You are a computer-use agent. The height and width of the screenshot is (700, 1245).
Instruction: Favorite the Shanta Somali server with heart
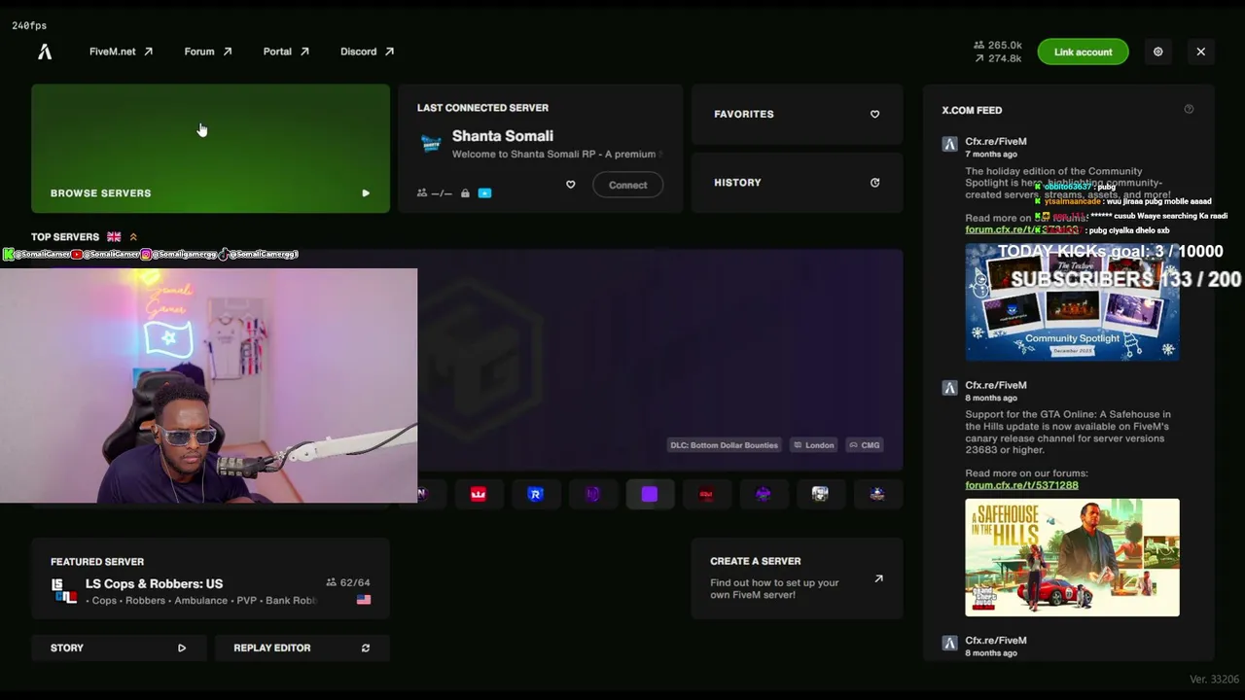click(x=571, y=185)
